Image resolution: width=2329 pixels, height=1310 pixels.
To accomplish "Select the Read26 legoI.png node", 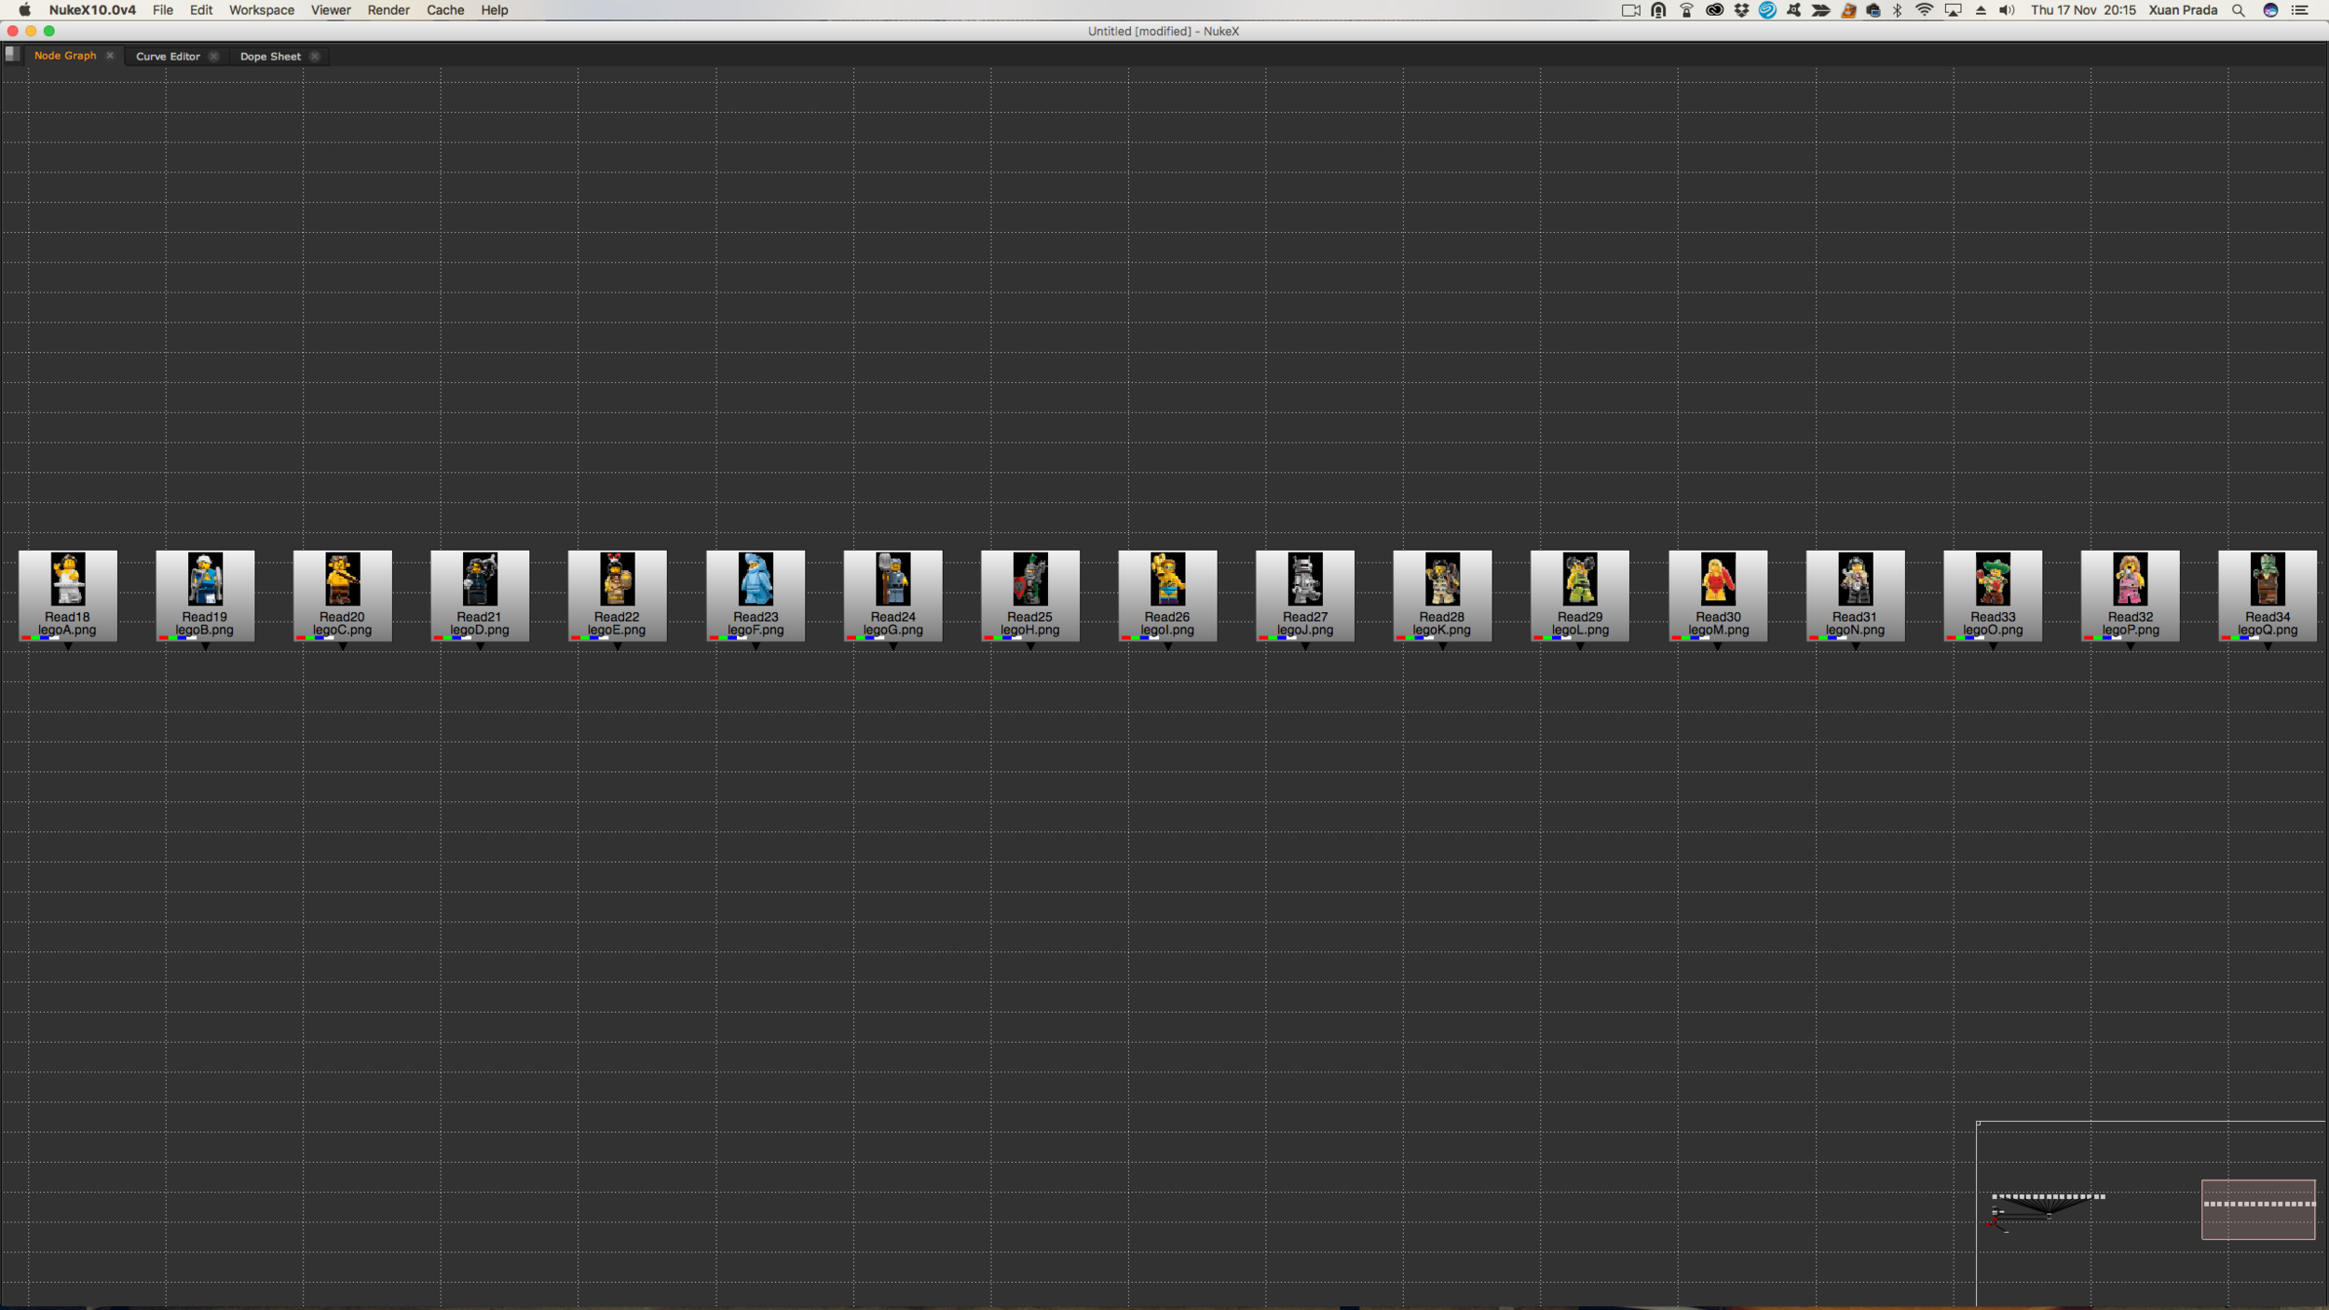I will pyautogui.click(x=1168, y=595).
